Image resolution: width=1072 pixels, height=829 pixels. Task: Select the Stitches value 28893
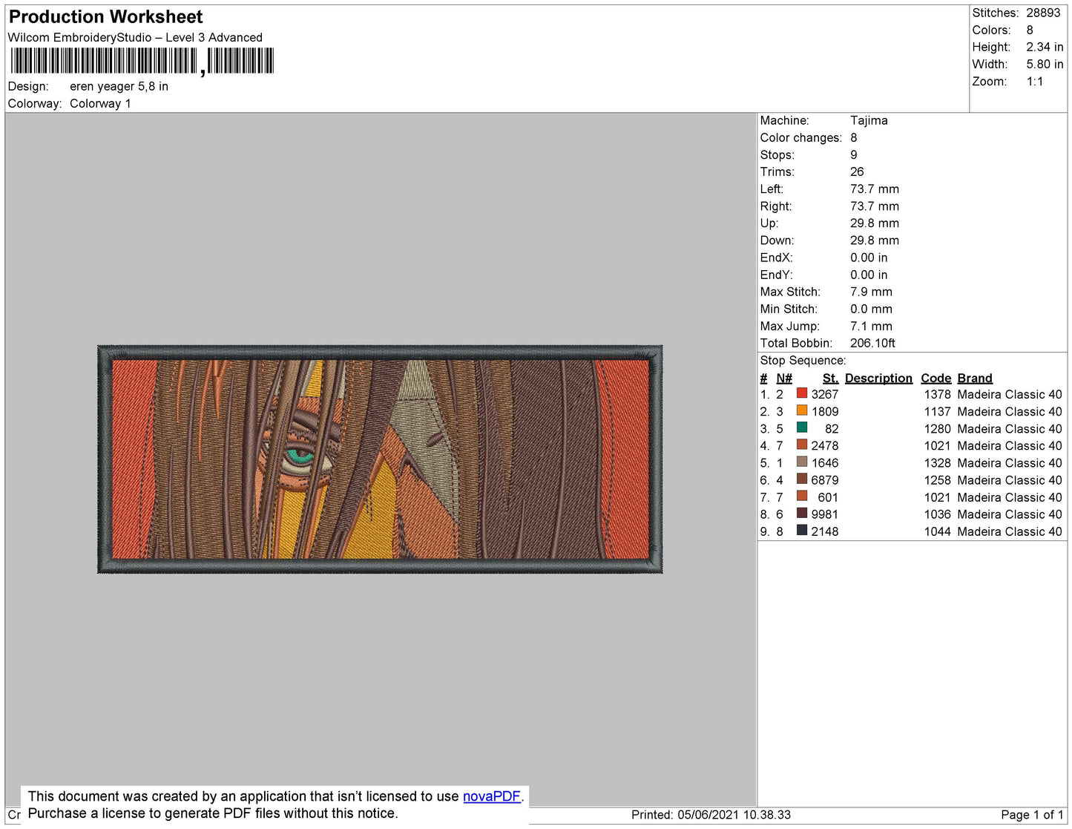(1043, 13)
